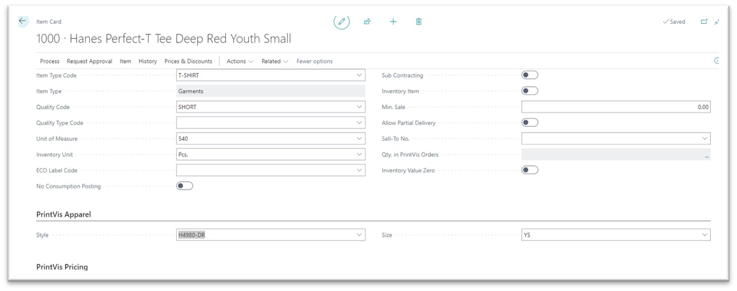Image resolution: width=737 pixels, height=291 pixels.
Task: Enable No Consumption Posting switch
Action: (185, 186)
